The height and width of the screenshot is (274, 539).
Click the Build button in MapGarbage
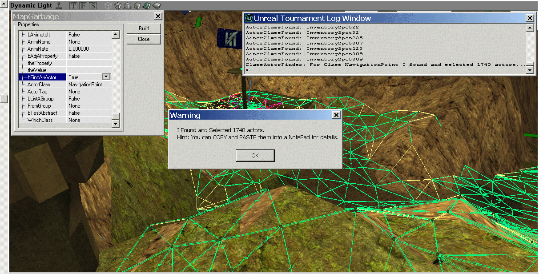144,28
